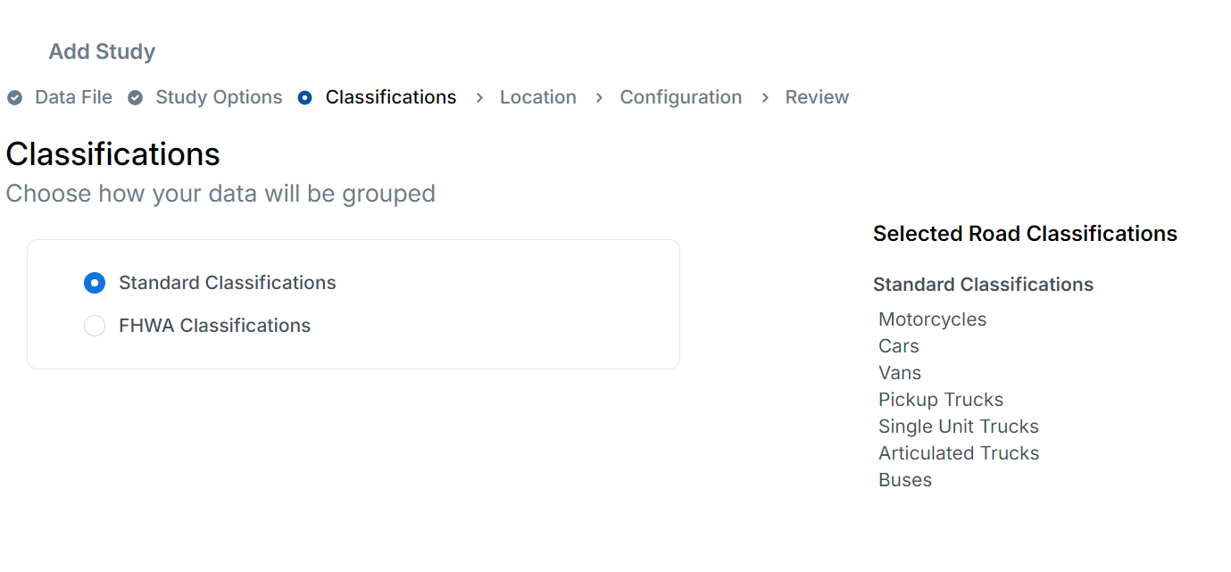1231x572 pixels.
Task: Click the checkmark icon beside Data File
Action: [14, 97]
